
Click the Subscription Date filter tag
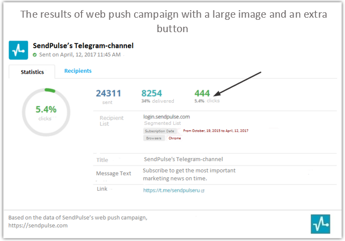159,131
